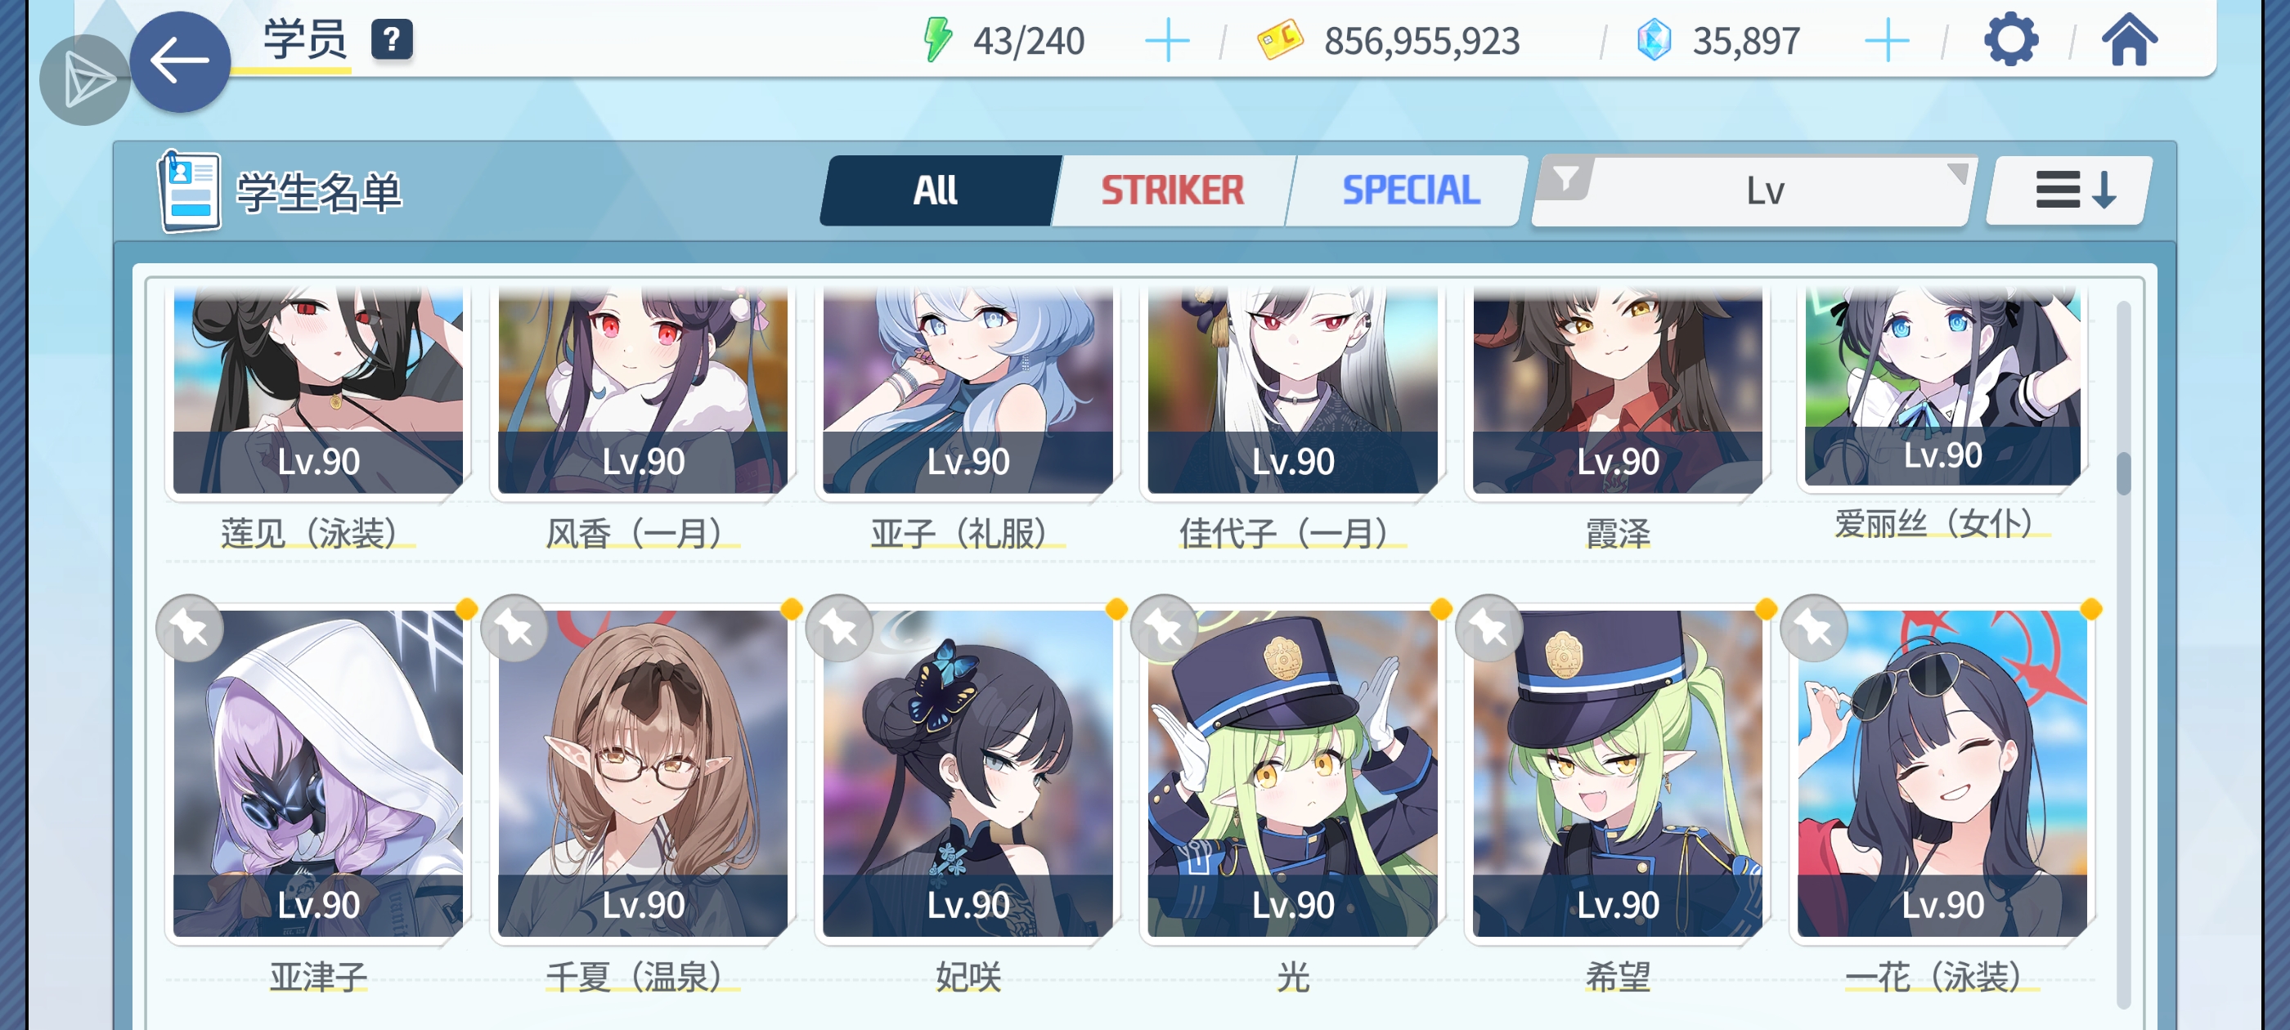Add energy with the plus icon
The image size is (2290, 1030).
click(1166, 41)
